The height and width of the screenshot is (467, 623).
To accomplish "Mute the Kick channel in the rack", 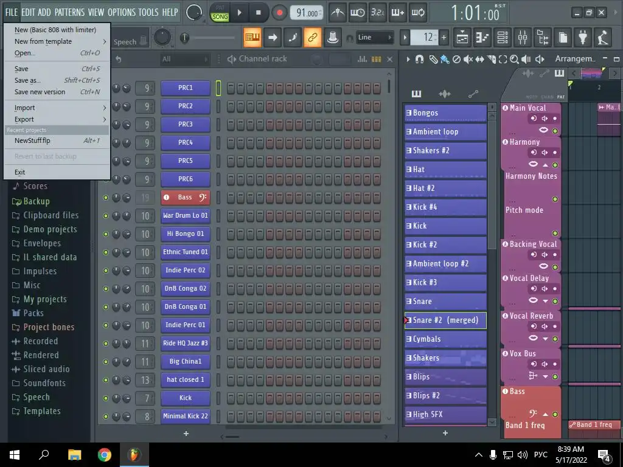I will 106,398.
